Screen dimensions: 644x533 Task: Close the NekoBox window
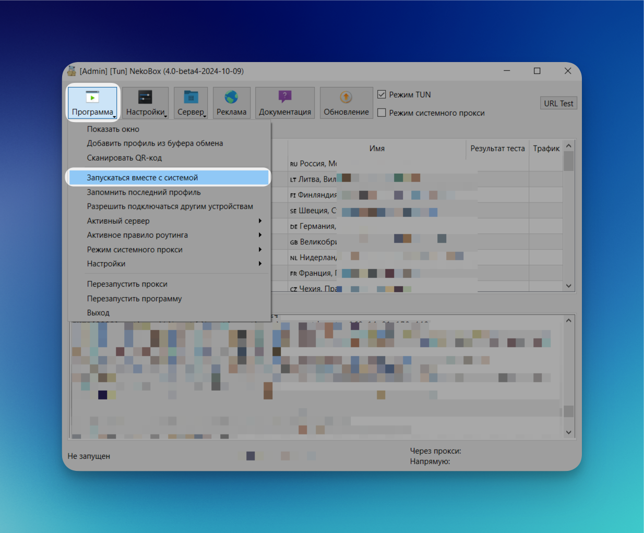tap(568, 71)
